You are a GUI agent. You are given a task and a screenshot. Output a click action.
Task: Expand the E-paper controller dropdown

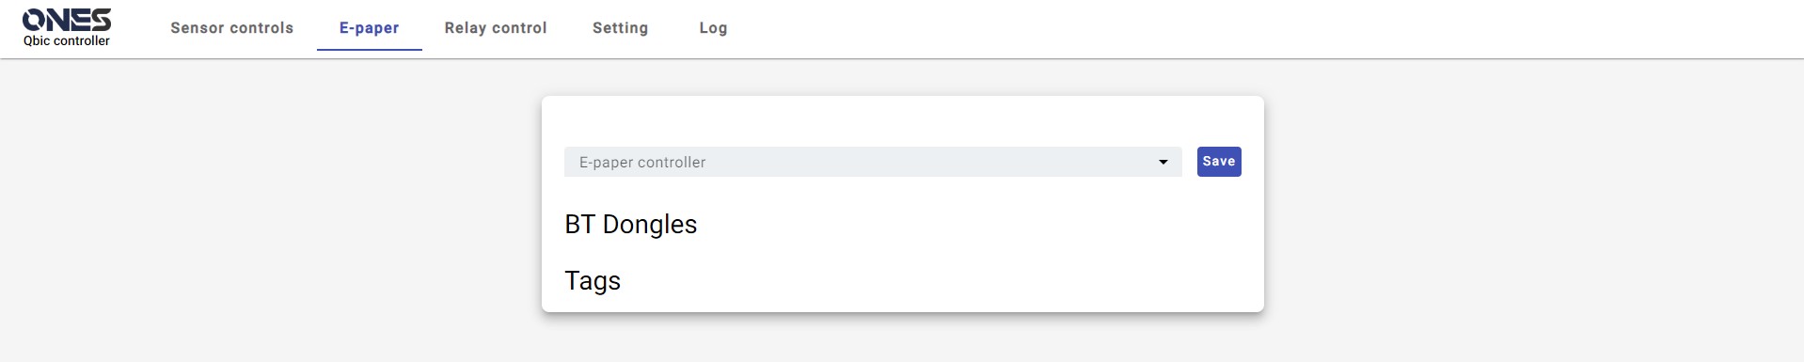(873, 162)
